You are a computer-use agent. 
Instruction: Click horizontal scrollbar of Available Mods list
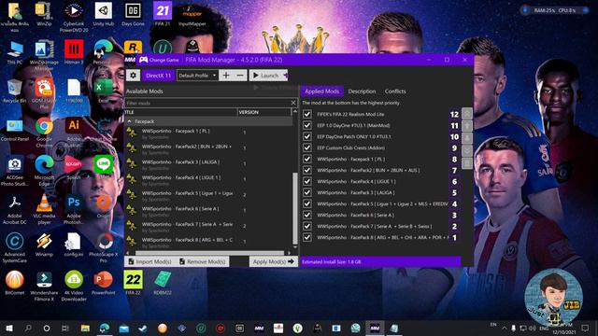pos(209,253)
